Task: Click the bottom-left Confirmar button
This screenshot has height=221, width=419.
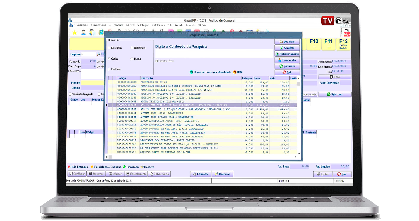Action: 77,174
